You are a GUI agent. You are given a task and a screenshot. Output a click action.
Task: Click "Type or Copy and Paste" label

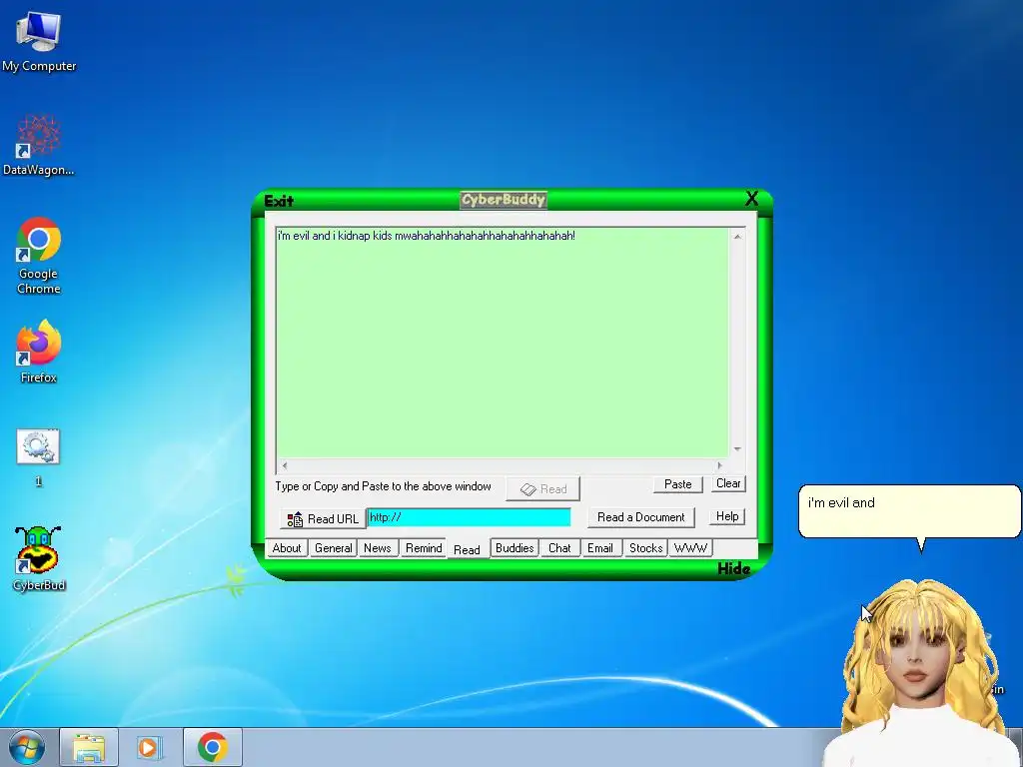click(x=383, y=486)
